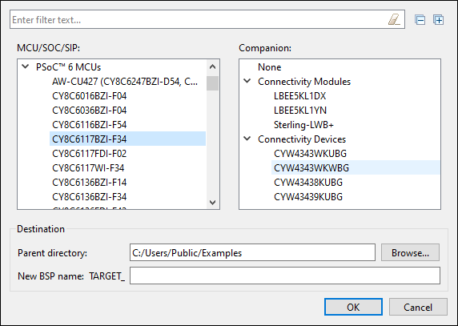Select CY8C6016BZI-F04 device
Viewport: 458px width, 326px height.
click(90, 96)
